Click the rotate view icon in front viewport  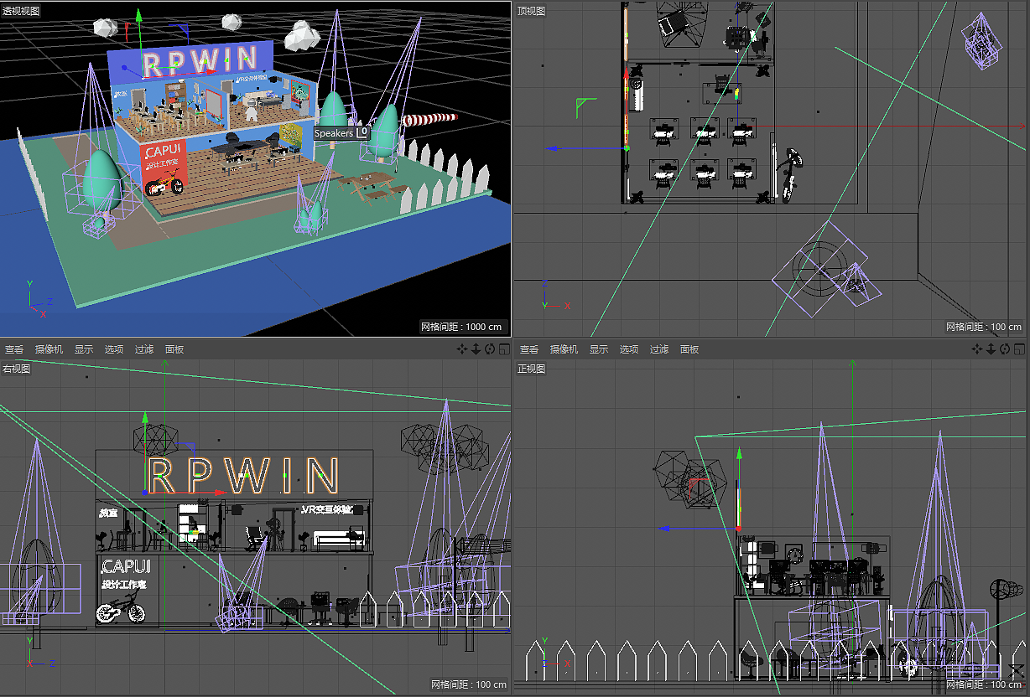1005,348
